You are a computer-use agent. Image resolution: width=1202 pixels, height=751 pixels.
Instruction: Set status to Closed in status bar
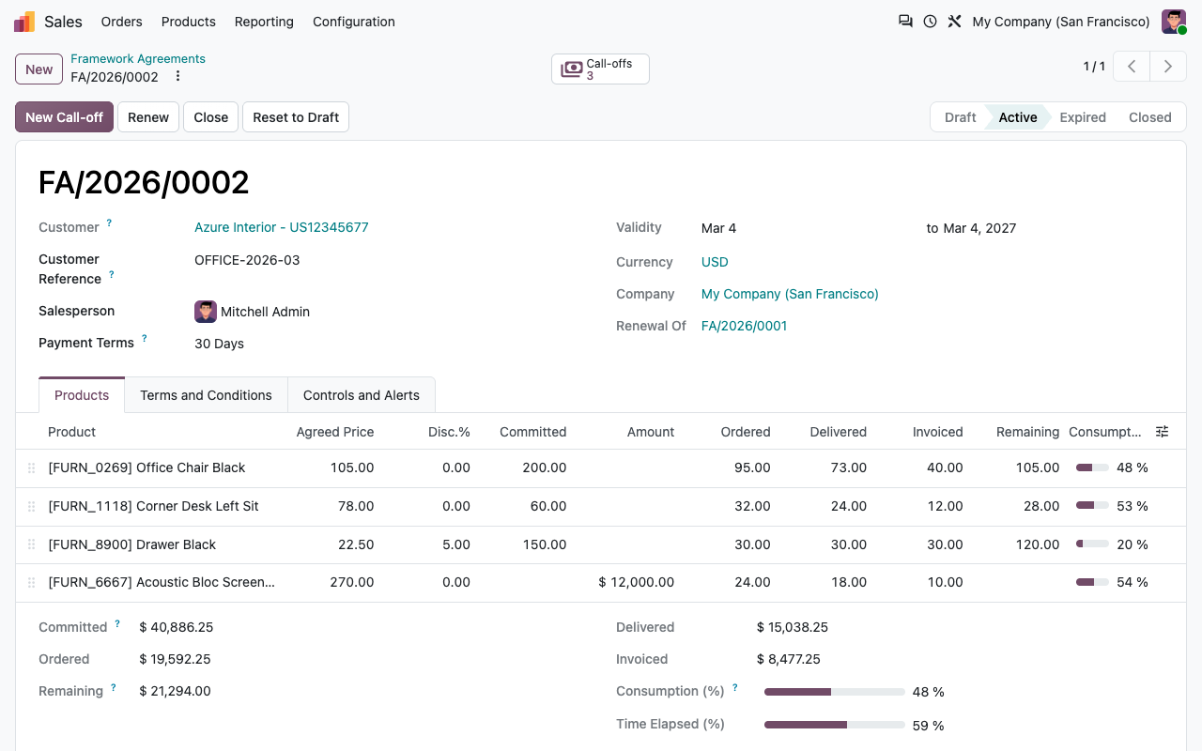click(x=1150, y=117)
